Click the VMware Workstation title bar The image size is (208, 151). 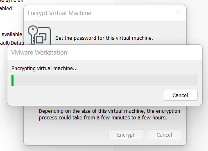(x=105, y=53)
